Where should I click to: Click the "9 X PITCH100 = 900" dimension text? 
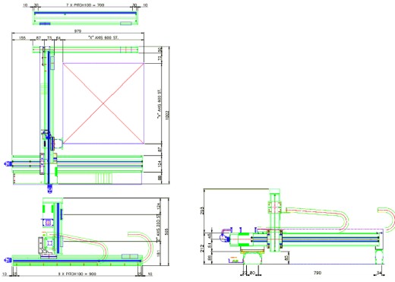coord(77,274)
